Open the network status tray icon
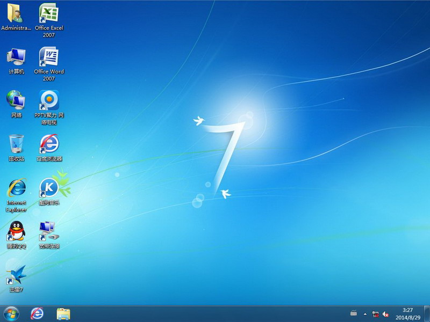 coord(375,314)
